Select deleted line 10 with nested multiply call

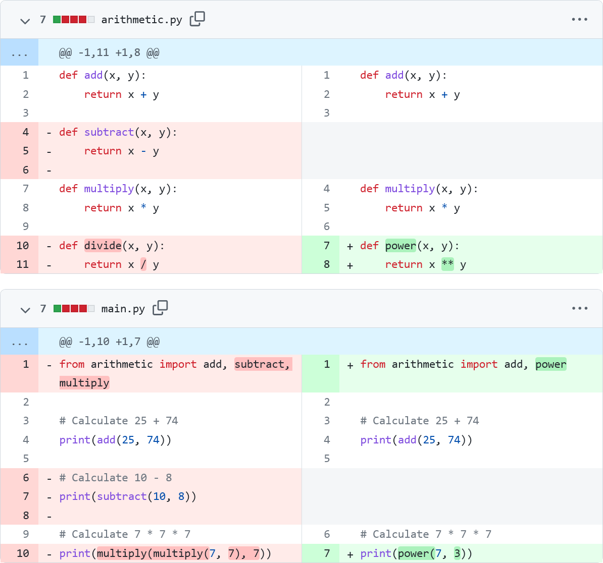23,553
